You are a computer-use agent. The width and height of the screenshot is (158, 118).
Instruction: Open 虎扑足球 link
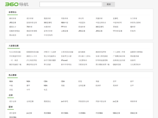tap(13, 101)
